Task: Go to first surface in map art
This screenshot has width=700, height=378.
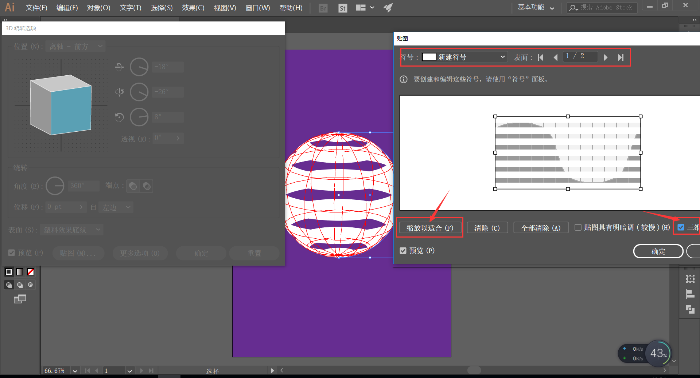Action: click(541, 57)
